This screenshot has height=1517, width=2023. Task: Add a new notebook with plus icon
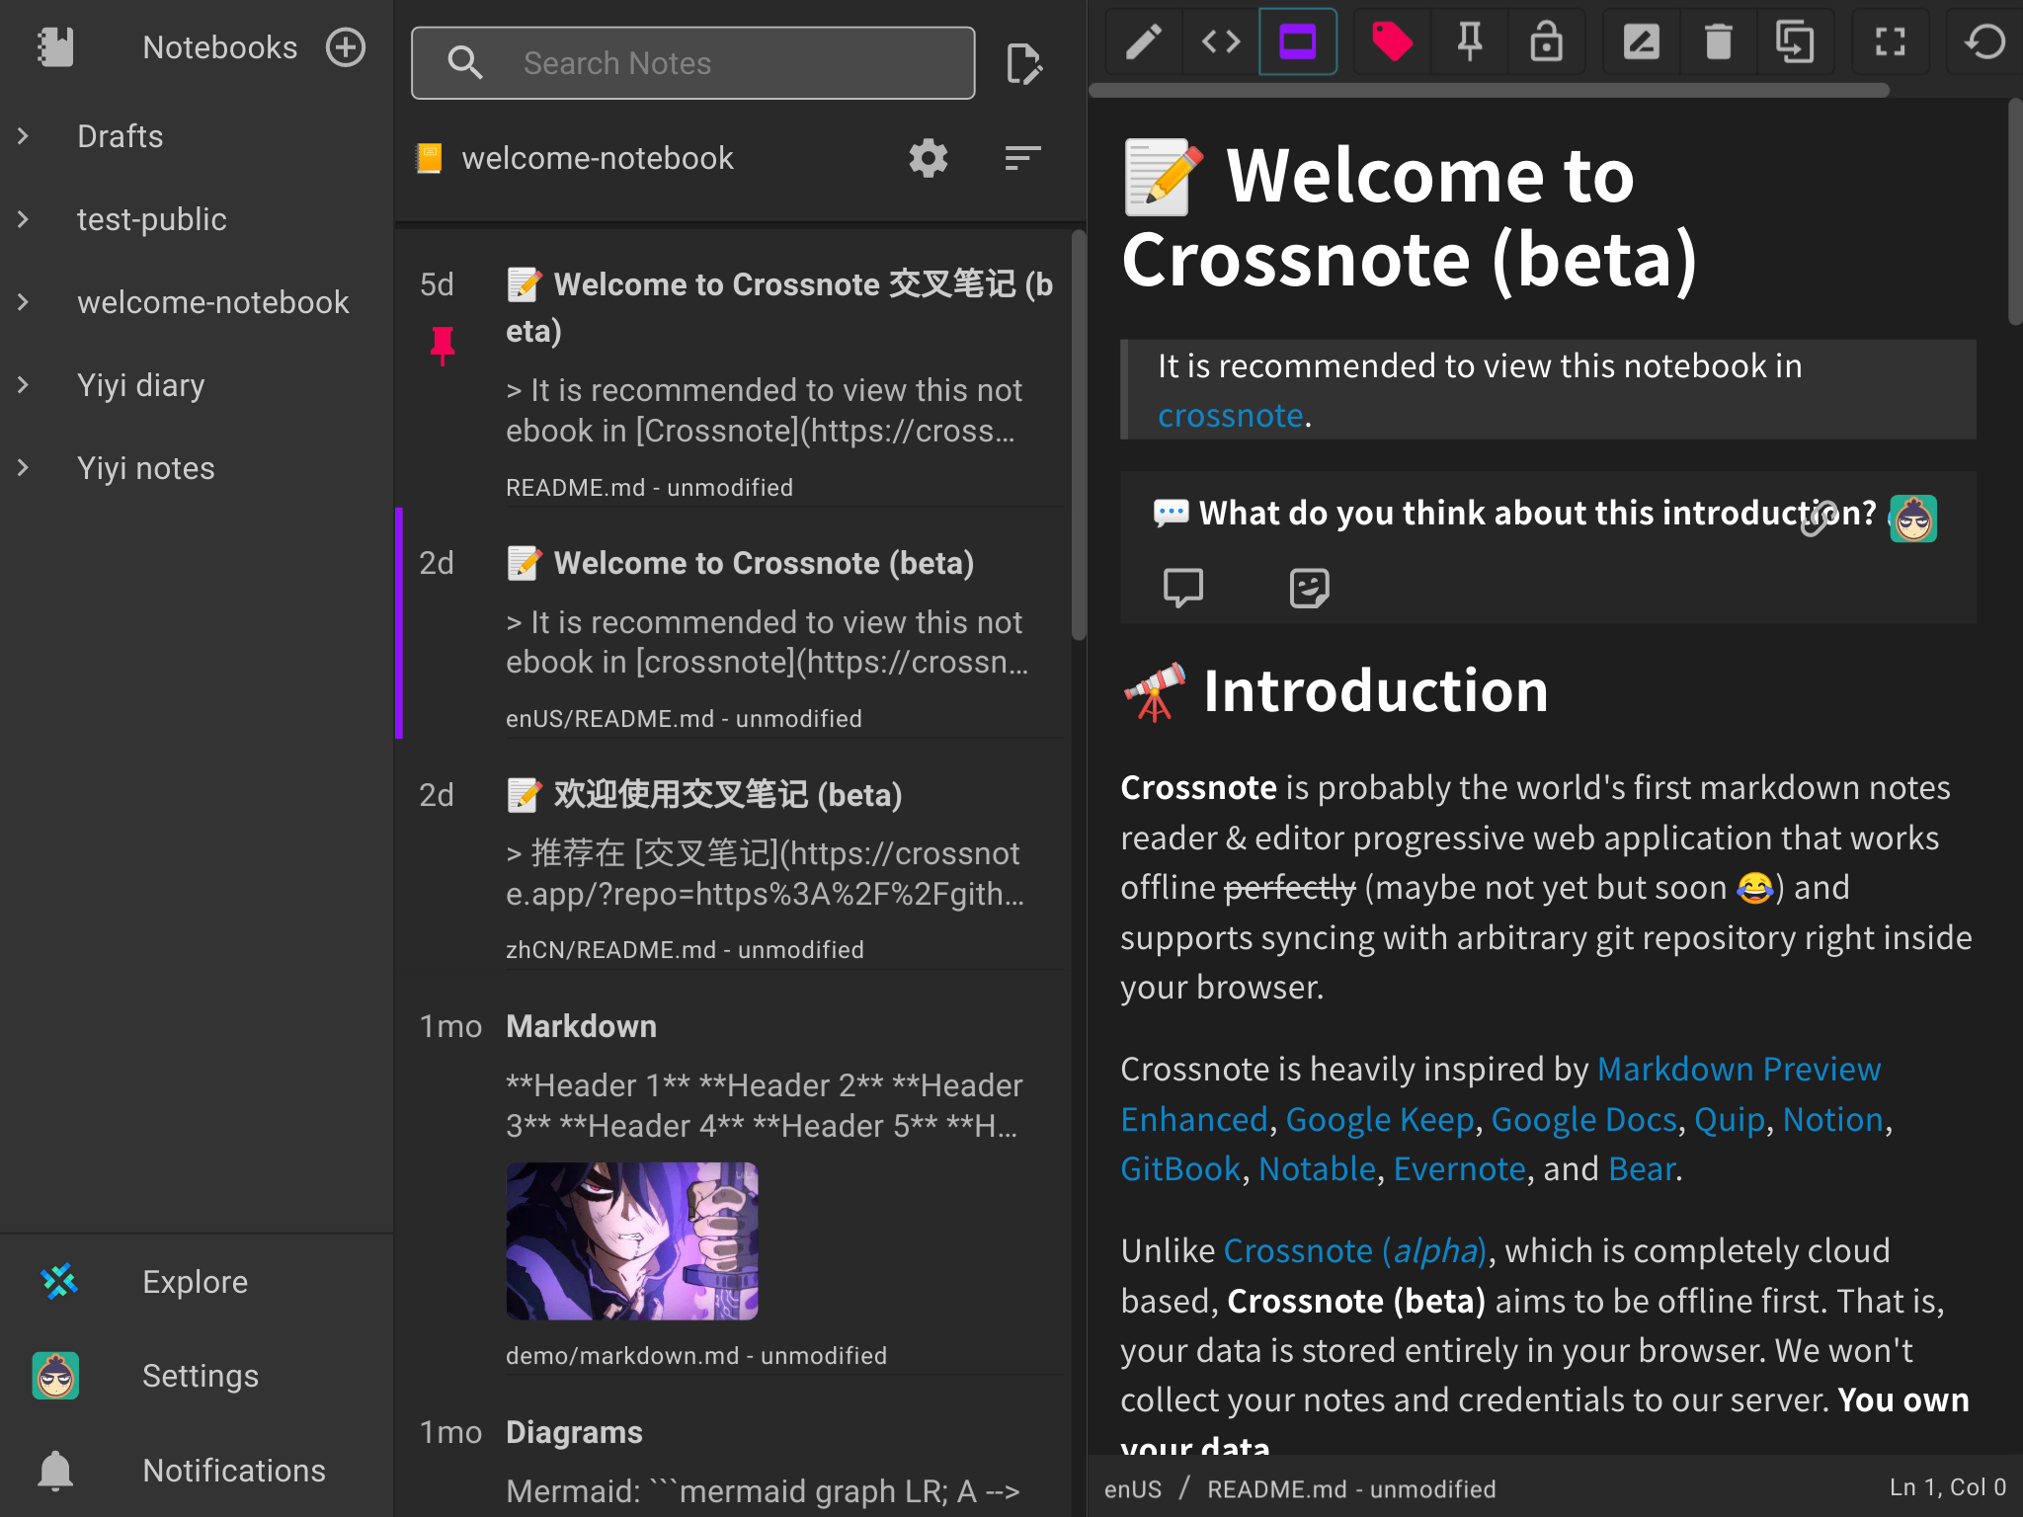[x=346, y=47]
